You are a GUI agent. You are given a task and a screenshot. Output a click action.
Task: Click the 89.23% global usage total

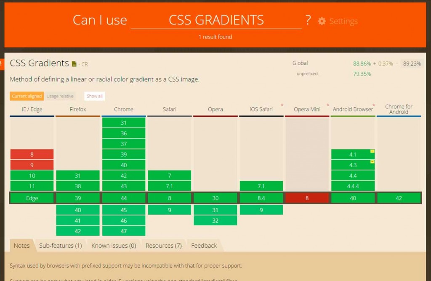(412, 64)
